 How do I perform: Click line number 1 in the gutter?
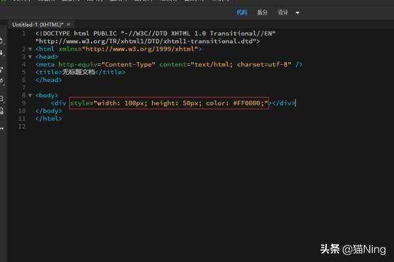click(24, 33)
